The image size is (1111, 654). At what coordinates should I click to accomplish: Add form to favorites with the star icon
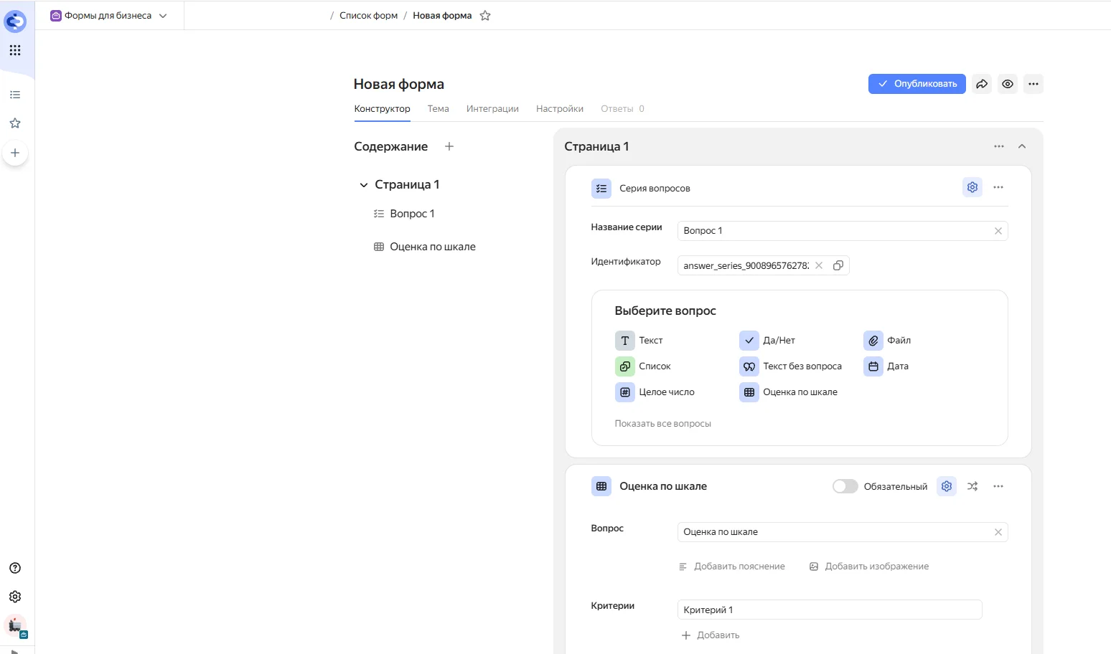(485, 16)
